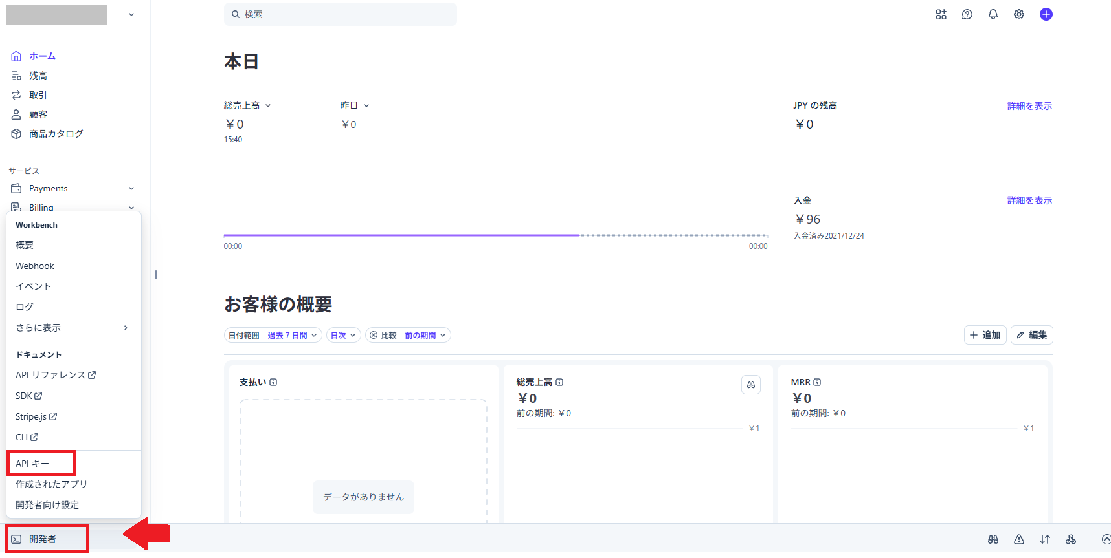Expand the Payments section chevron
Image resolution: width=1111 pixels, height=558 pixels.
[131, 188]
